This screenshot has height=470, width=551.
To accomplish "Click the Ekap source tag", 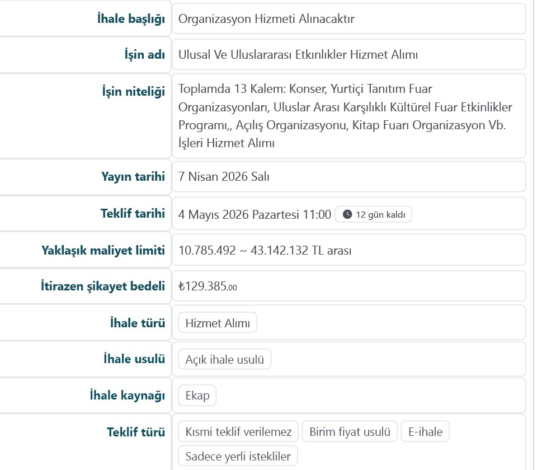I will [x=197, y=396].
